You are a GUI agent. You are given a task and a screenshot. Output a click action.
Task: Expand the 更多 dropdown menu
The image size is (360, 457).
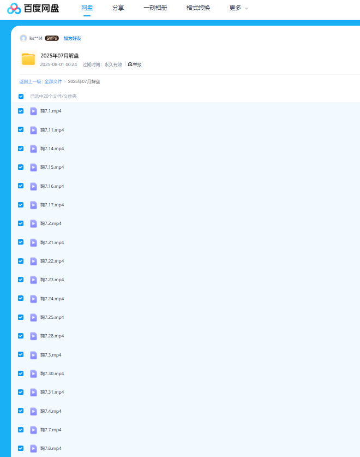click(x=238, y=8)
